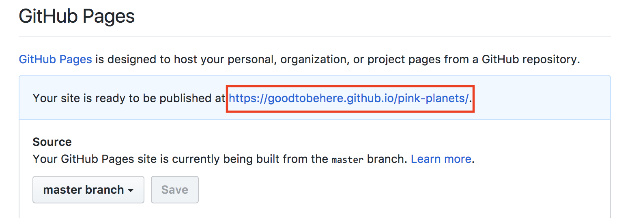The image size is (632, 218).
Task: Click empty space in the blue notice banner
Action: point(540,98)
